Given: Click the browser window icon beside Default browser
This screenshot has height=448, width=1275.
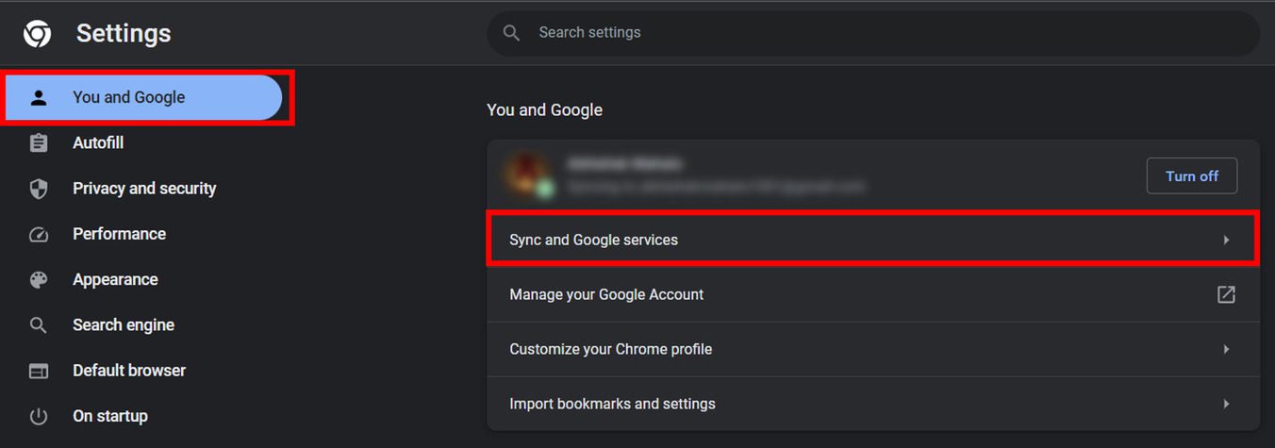Looking at the screenshot, I should point(39,371).
